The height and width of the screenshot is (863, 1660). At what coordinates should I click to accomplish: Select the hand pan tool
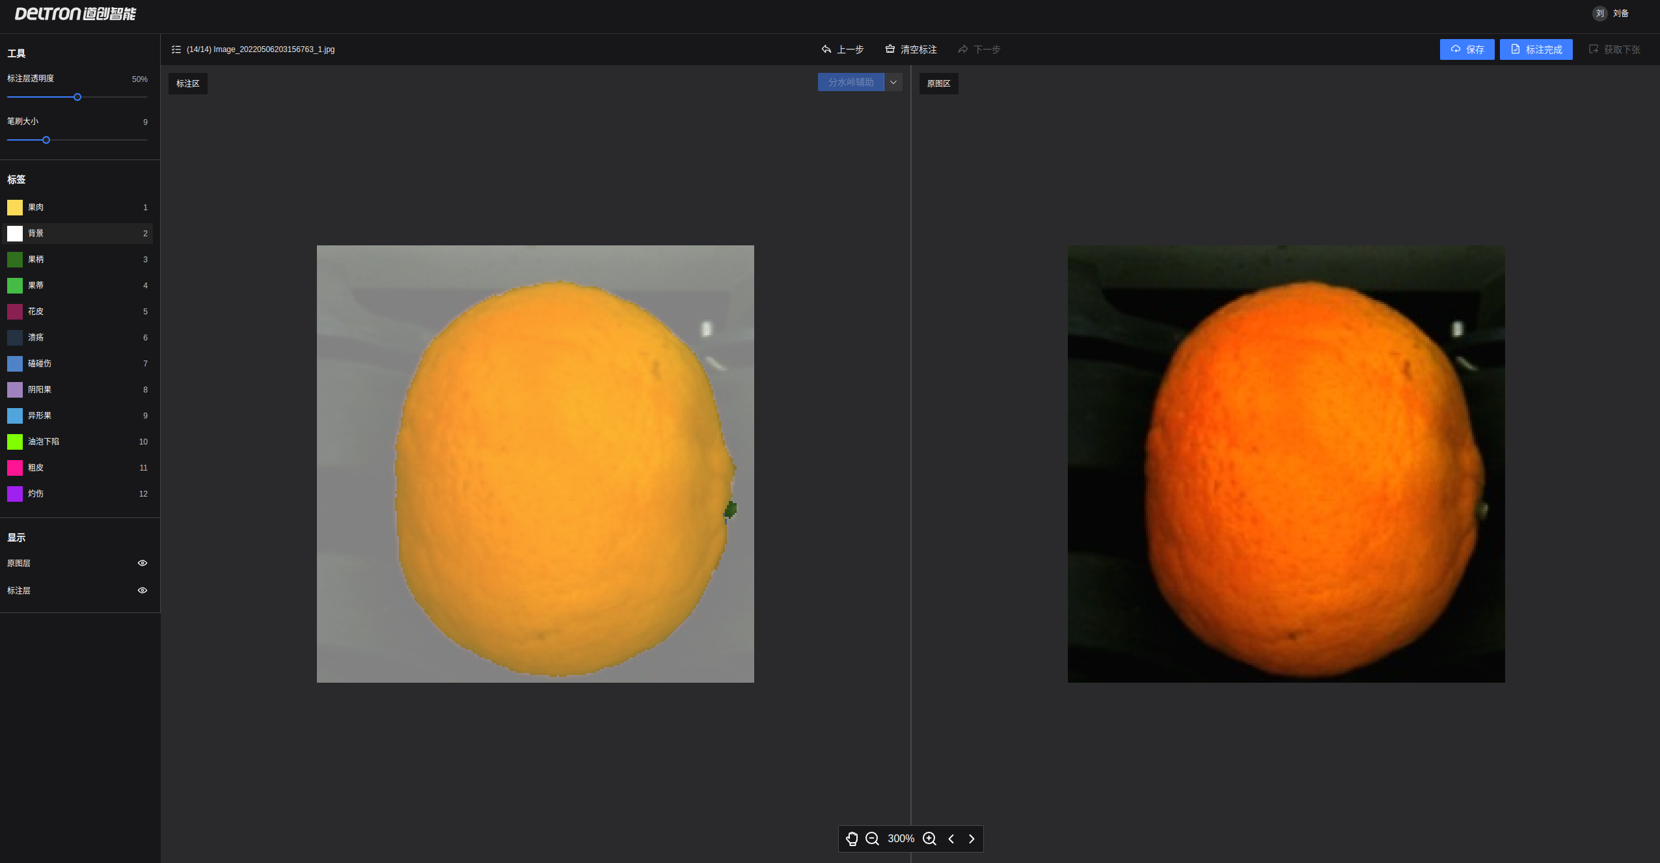tap(852, 839)
